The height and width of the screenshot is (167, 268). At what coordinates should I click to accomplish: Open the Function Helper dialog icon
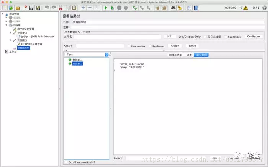pos(189,8)
